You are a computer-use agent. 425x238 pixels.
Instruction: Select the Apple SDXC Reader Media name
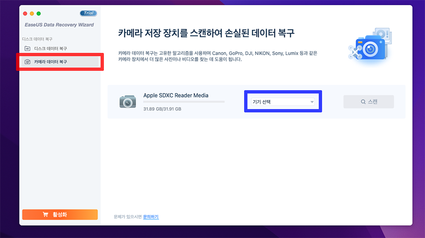pyautogui.click(x=176, y=95)
